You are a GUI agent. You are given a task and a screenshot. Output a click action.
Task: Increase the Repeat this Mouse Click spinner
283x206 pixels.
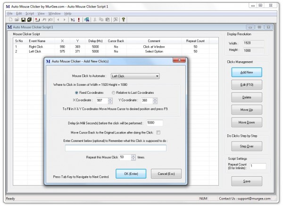[133, 155]
